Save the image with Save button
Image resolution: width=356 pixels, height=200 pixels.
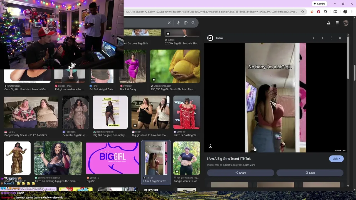310,173
